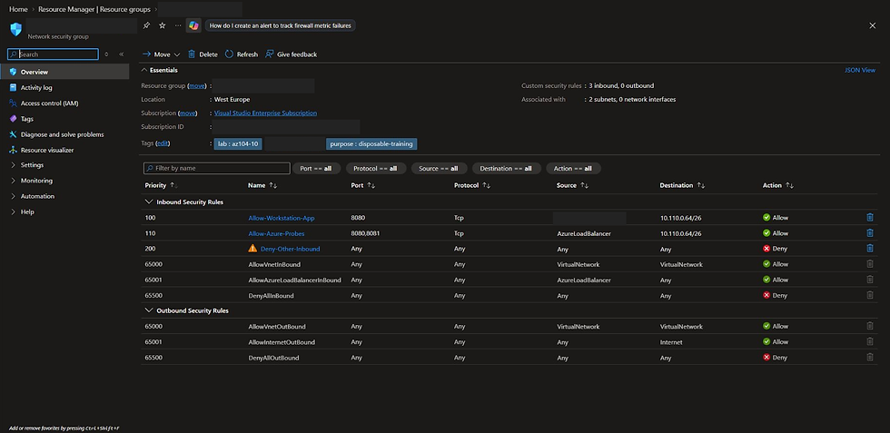Open the Allow-Azure-Probes rule

tap(276, 233)
